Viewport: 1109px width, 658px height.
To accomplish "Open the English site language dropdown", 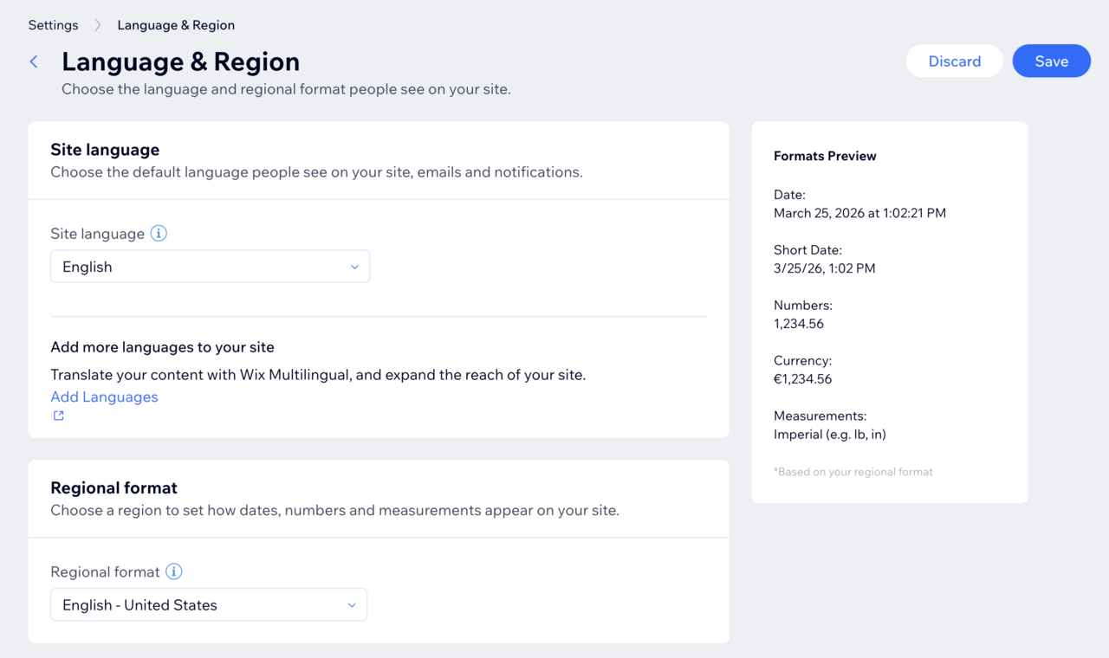I will [210, 267].
